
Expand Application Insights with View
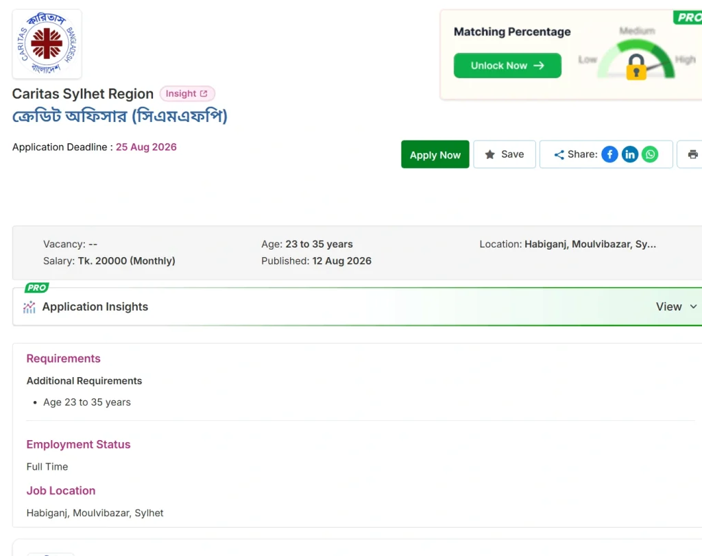(677, 306)
